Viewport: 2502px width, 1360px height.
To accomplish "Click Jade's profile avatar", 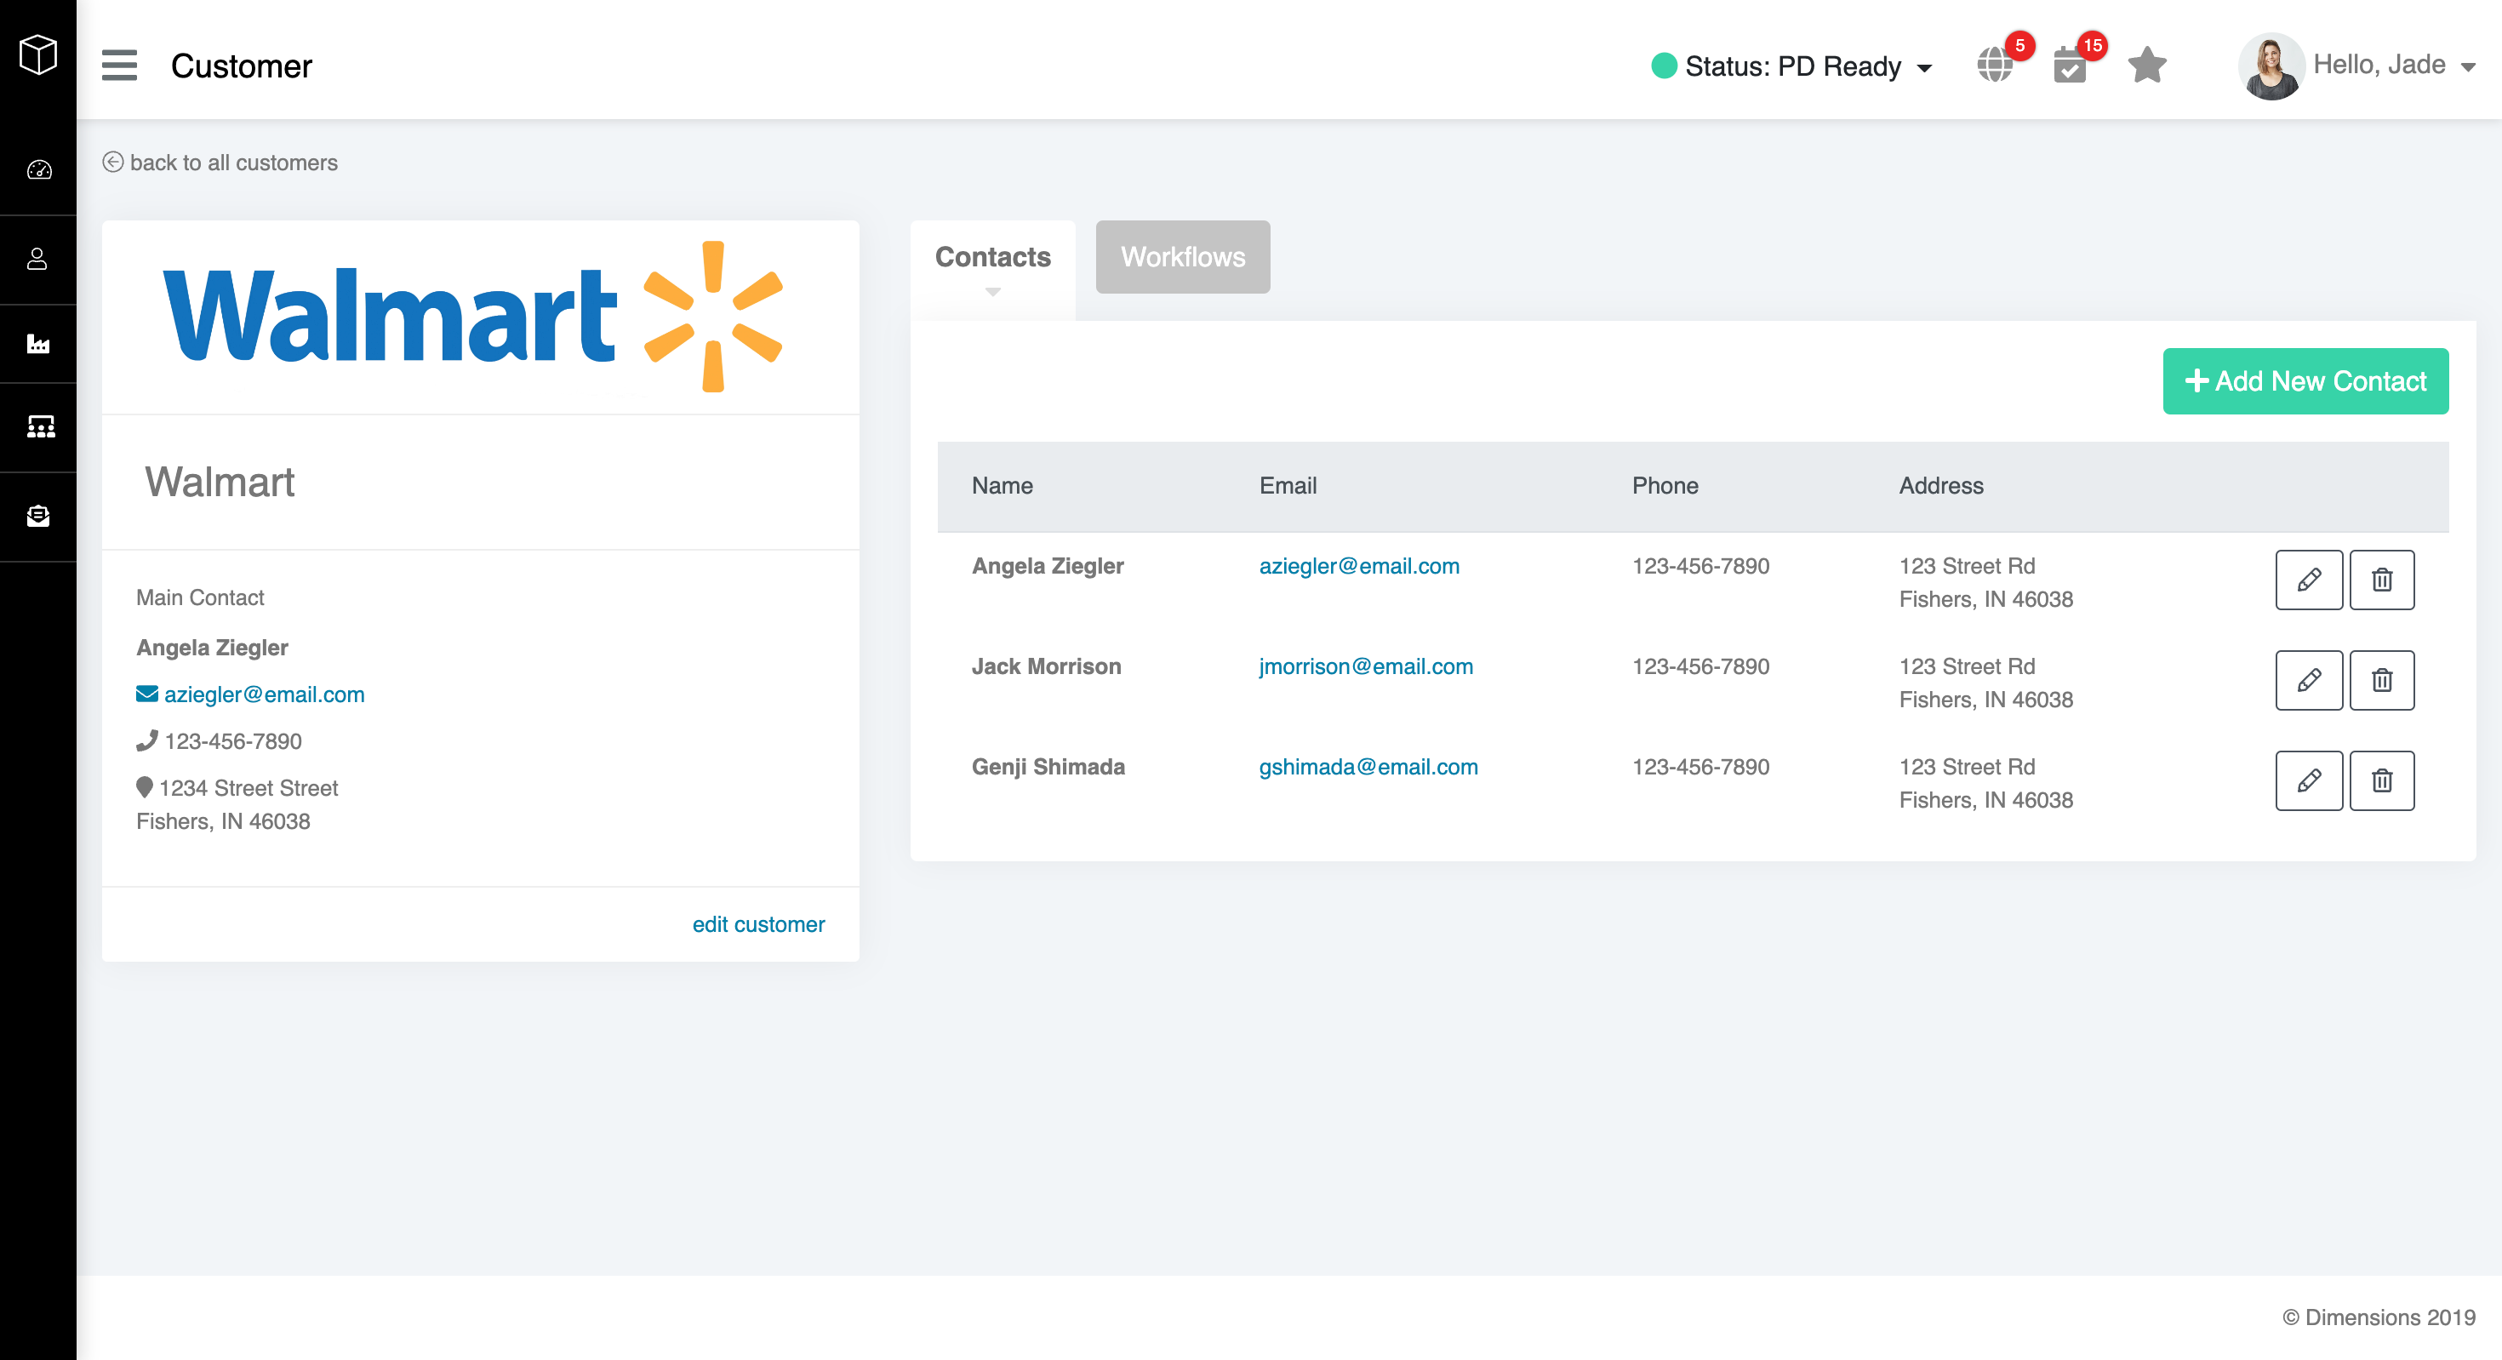I will pyautogui.click(x=2271, y=66).
